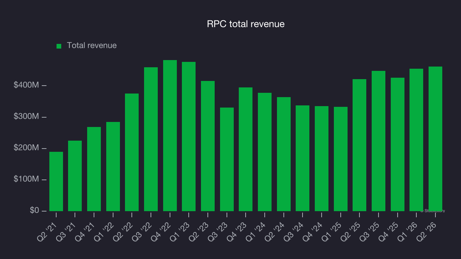Select the Q4 '22 peak revenue bar

click(x=170, y=136)
